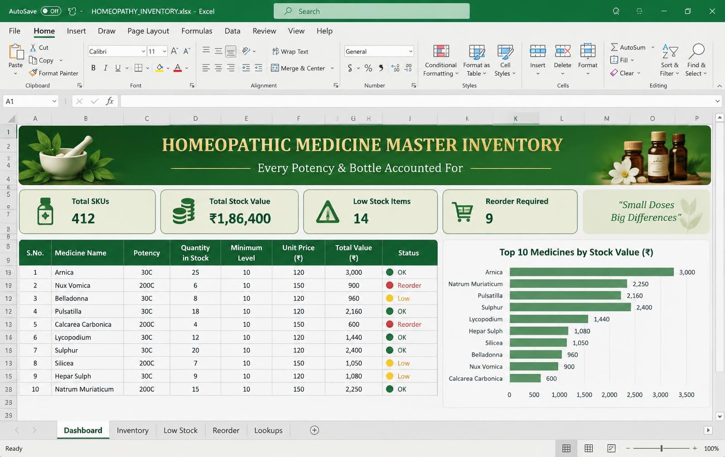Click the Percent Style button
Screen dimensions: 725x457
(368, 68)
